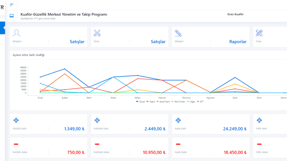
Task: Click the plus icon above Yıllık Gelir
Action: click(260, 120)
